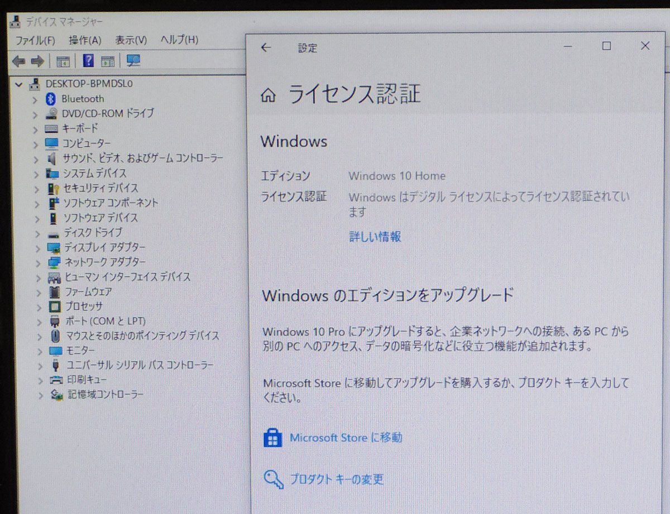Viewport: 670px width, 514px height.
Task: Select ソフトウェア デバイス tree row
Action: (101, 218)
